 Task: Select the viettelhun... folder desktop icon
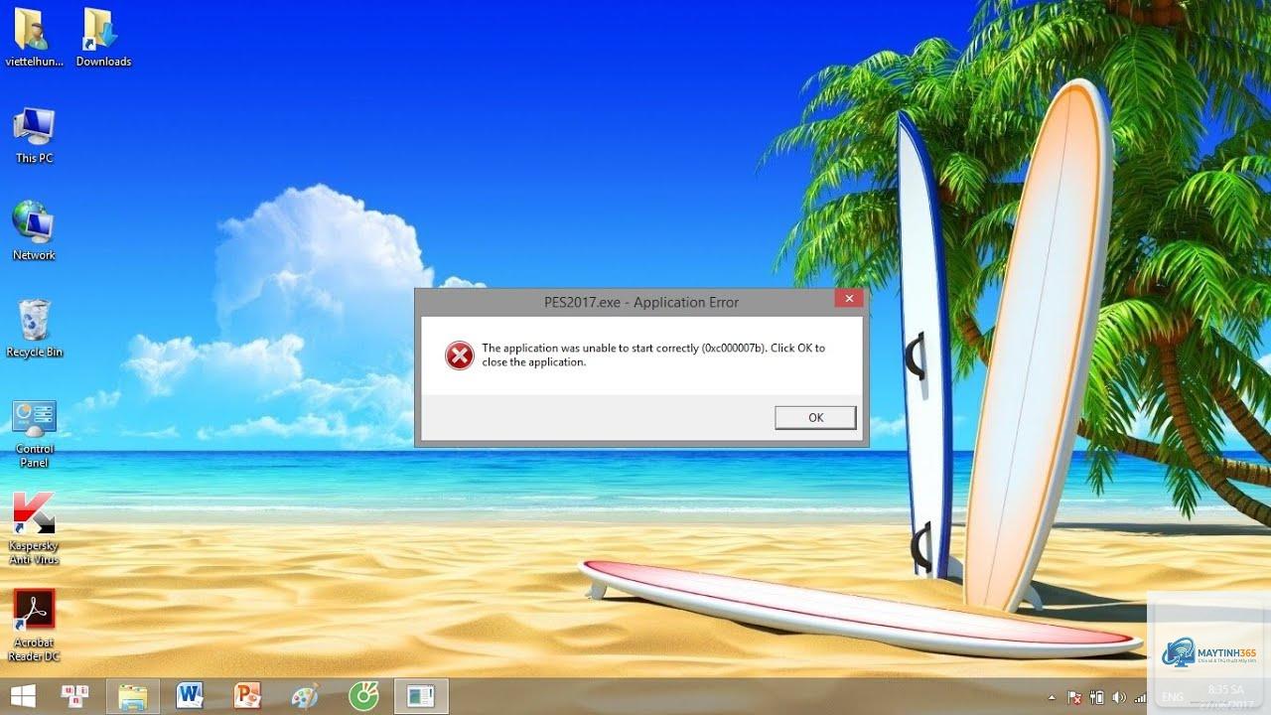tap(34, 40)
